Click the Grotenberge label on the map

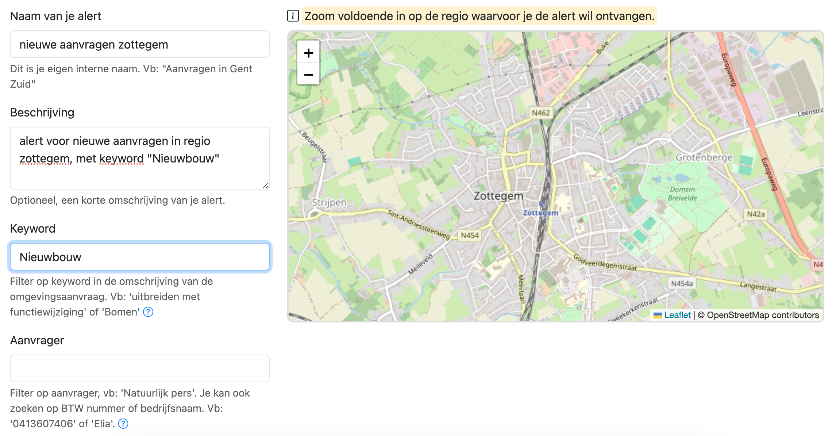tap(704, 158)
